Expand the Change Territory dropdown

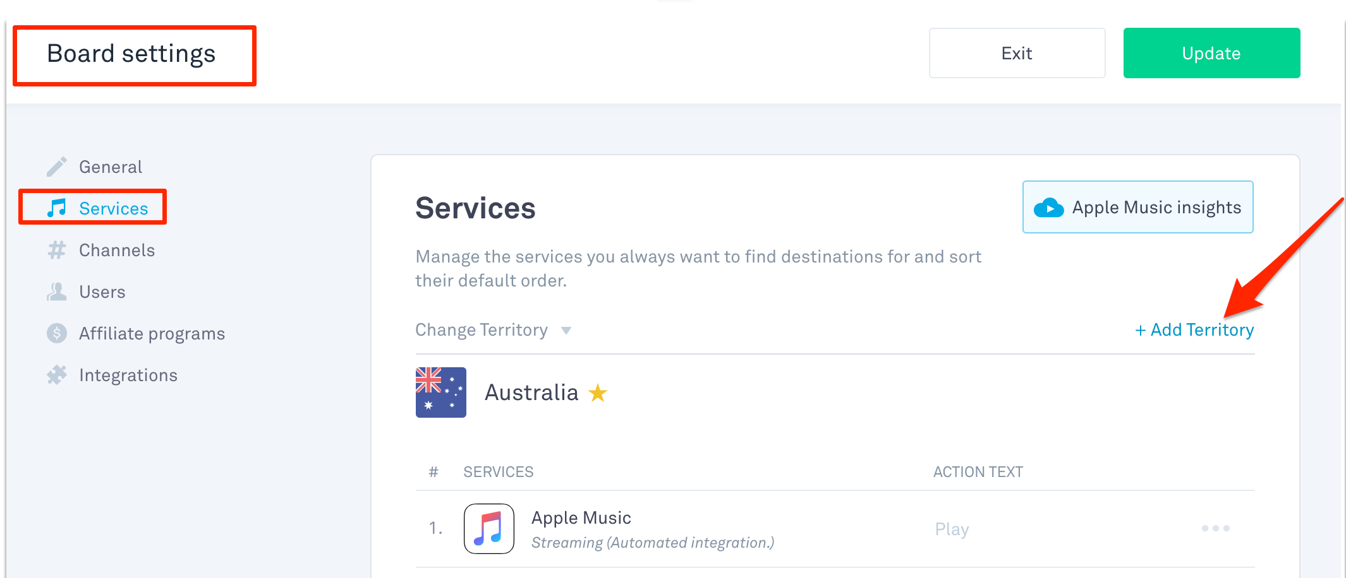493,330
